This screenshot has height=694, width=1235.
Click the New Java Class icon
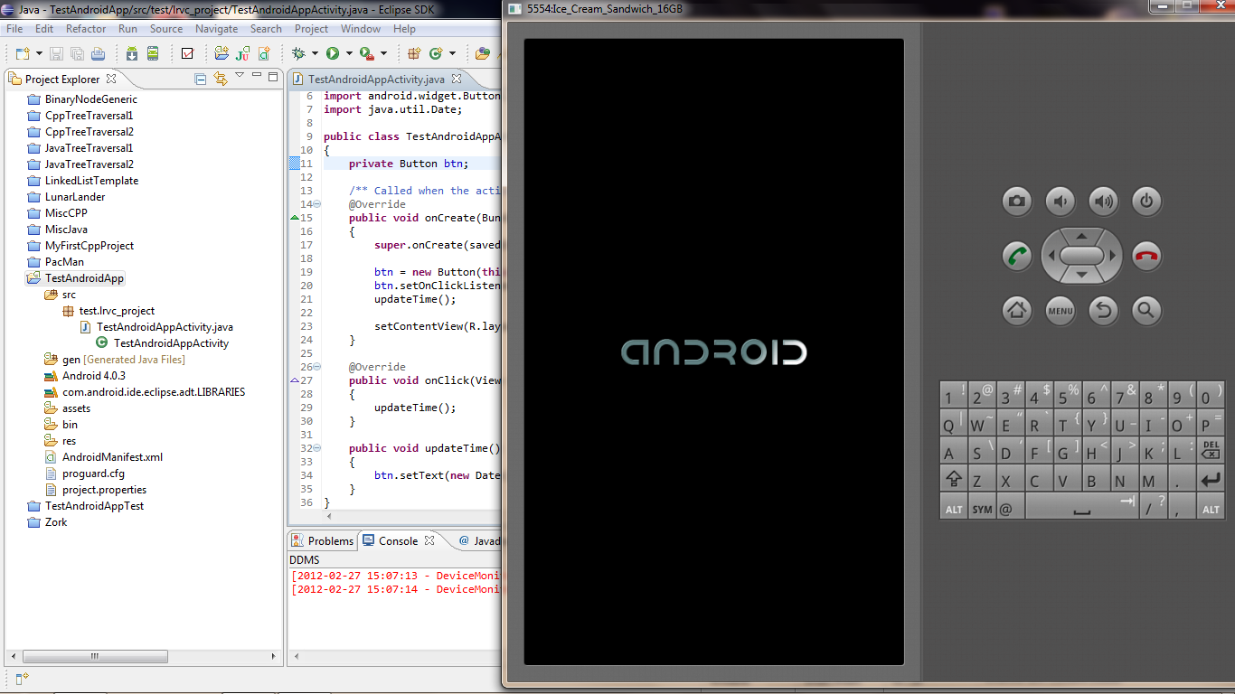point(436,53)
